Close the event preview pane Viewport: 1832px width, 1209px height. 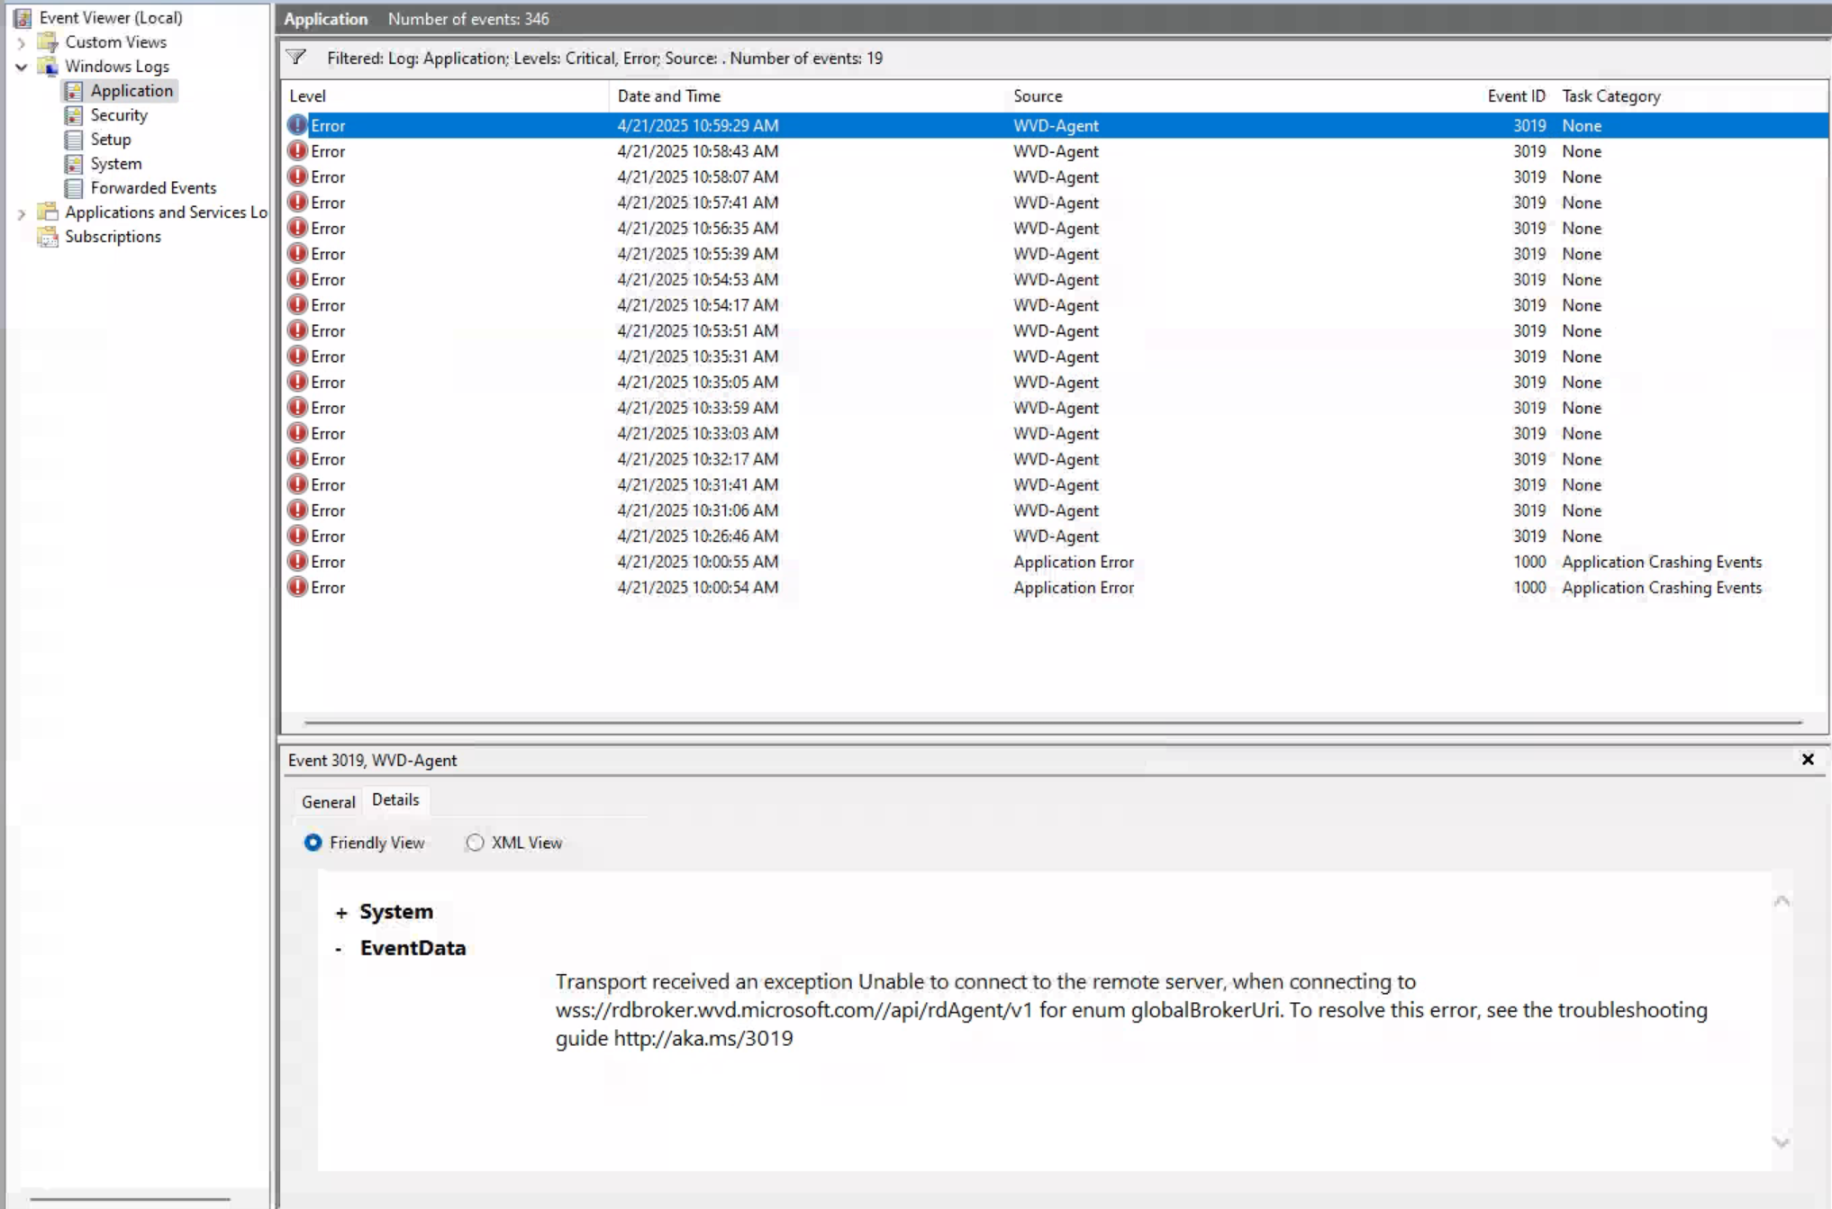coord(1807,760)
